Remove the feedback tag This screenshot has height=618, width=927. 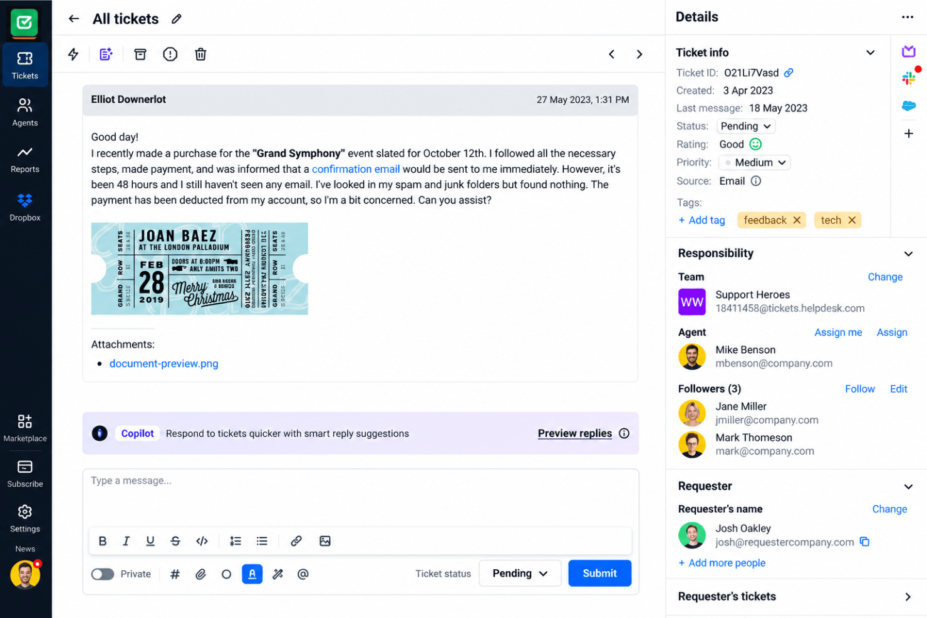[x=797, y=220]
